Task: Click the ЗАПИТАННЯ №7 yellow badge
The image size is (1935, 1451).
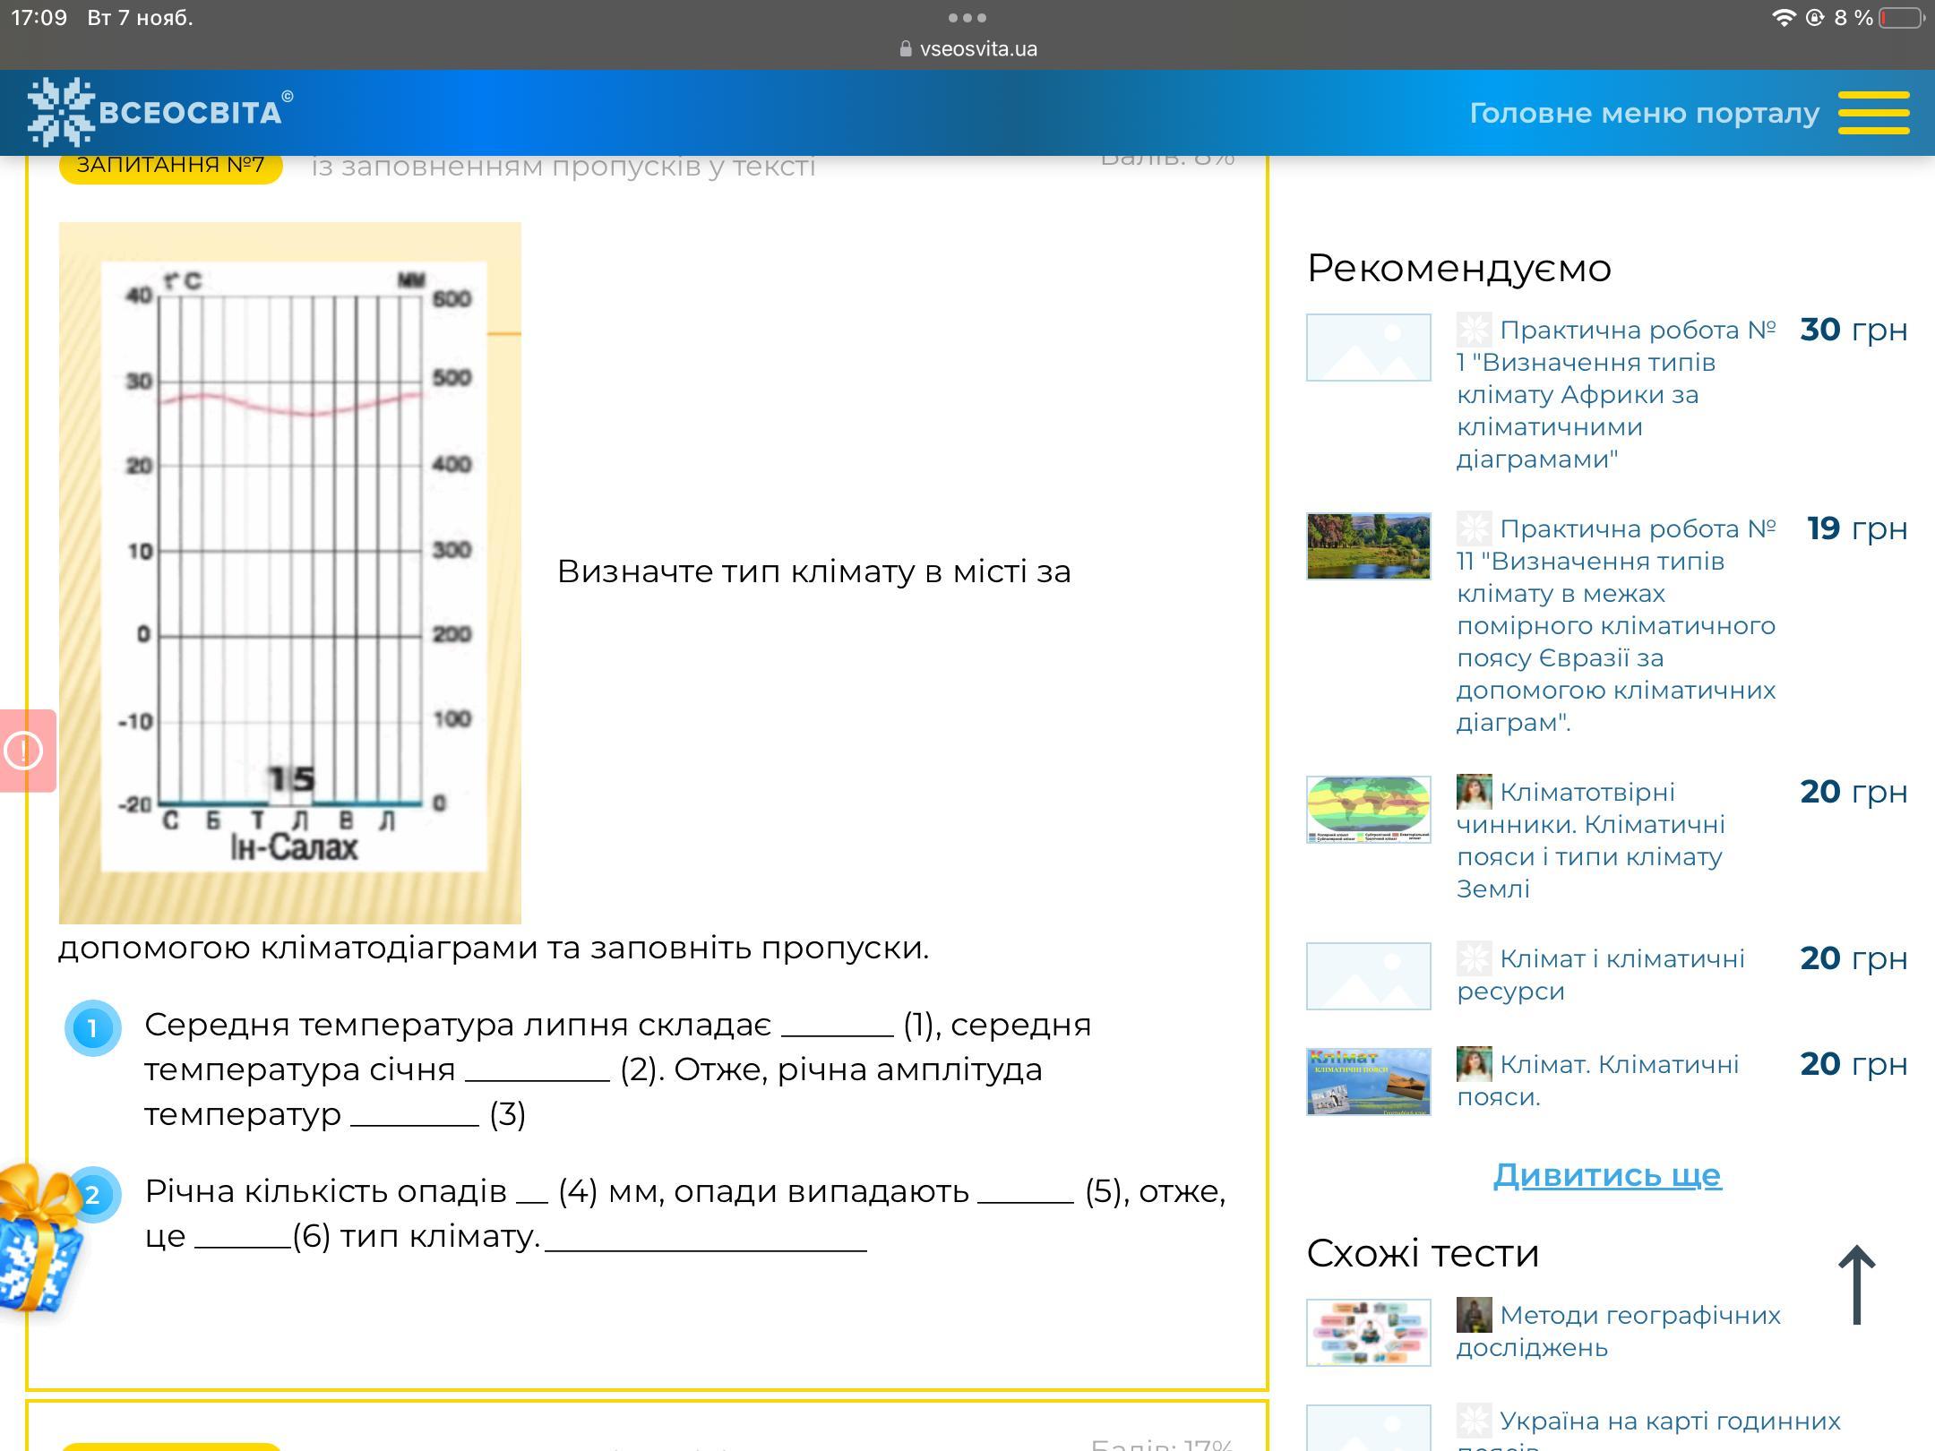Action: (170, 166)
